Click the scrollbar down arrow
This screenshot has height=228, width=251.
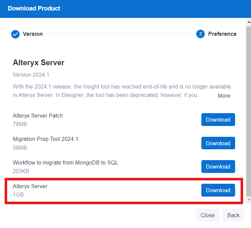click(x=249, y=200)
